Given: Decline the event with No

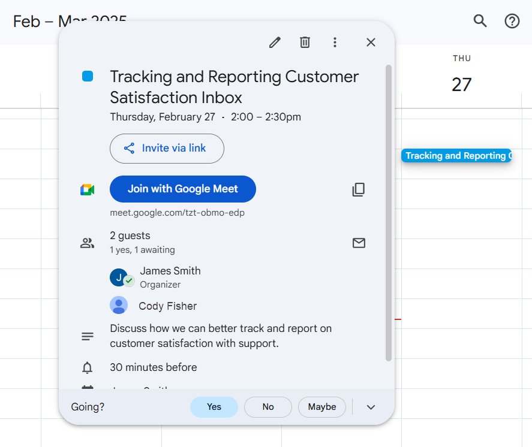Looking at the screenshot, I should click(267, 407).
